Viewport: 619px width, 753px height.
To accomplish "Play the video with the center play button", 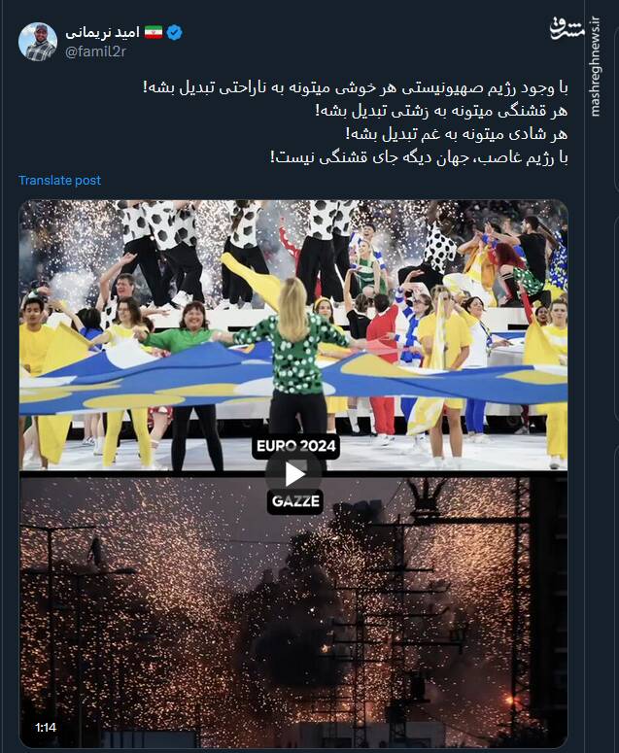I will pyautogui.click(x=293, y=474).
